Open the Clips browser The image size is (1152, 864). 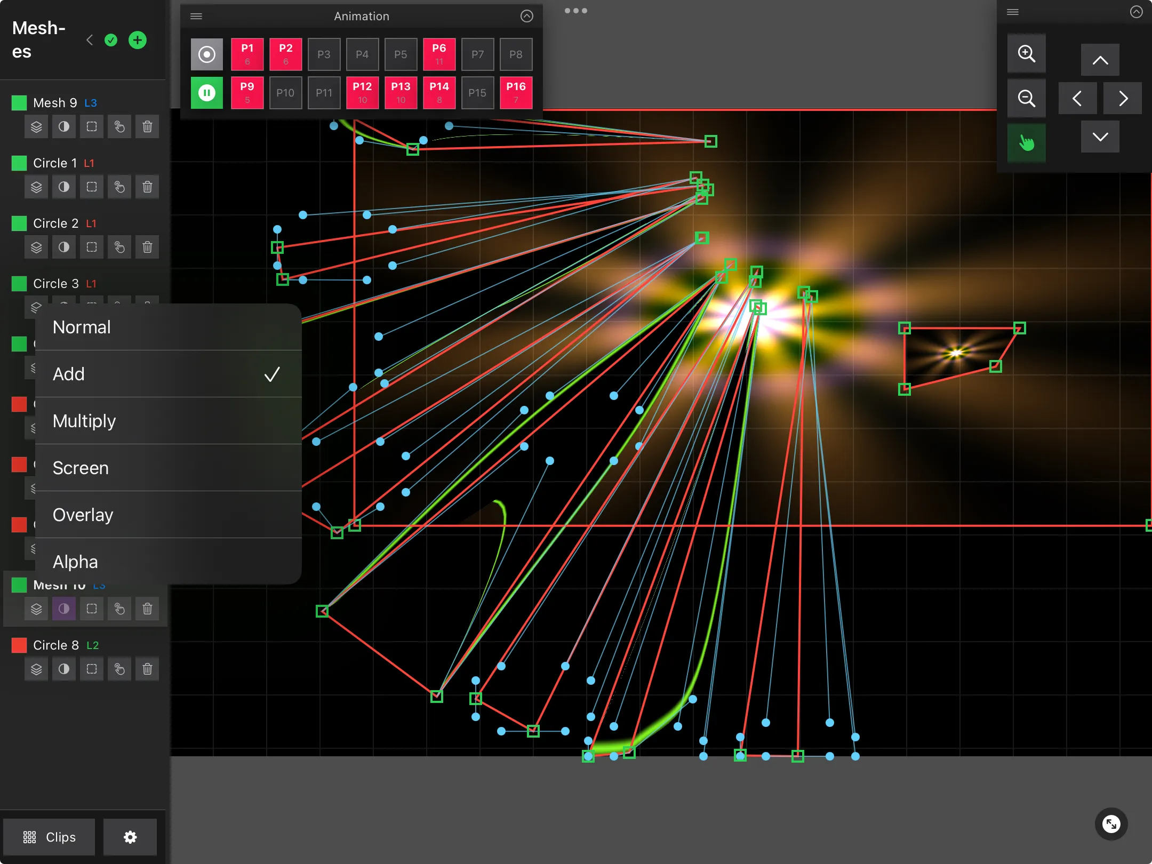pyautogui.click(x=49, y=837)
